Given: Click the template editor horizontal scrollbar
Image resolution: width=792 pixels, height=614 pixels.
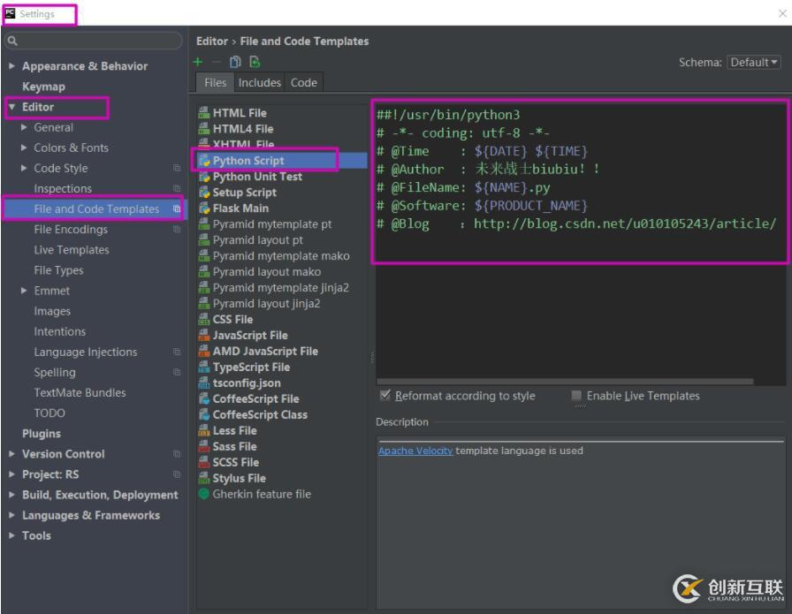Looking at the screenshot, I should [566, 382].
